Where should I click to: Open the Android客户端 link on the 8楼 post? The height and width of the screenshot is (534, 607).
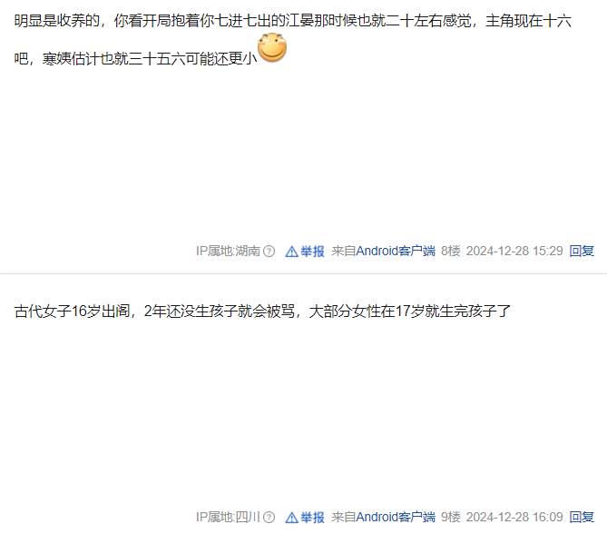click(x=396, y=252)
